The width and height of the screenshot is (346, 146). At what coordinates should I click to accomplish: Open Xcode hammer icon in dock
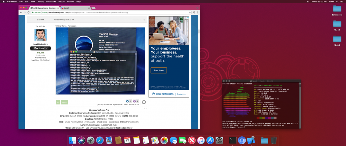point(251,140)
